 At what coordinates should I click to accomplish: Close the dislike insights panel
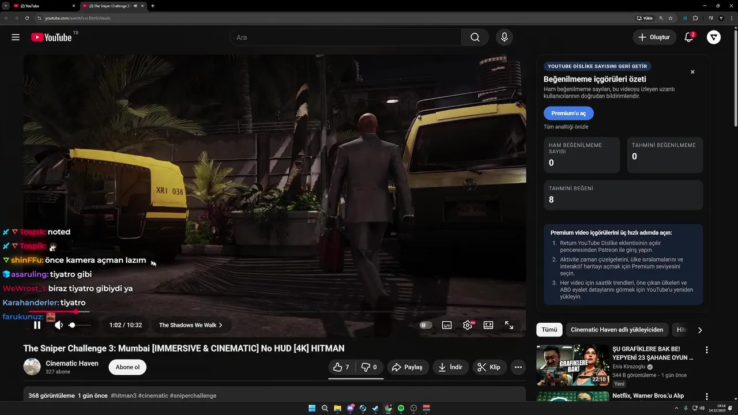coord(692,72)
